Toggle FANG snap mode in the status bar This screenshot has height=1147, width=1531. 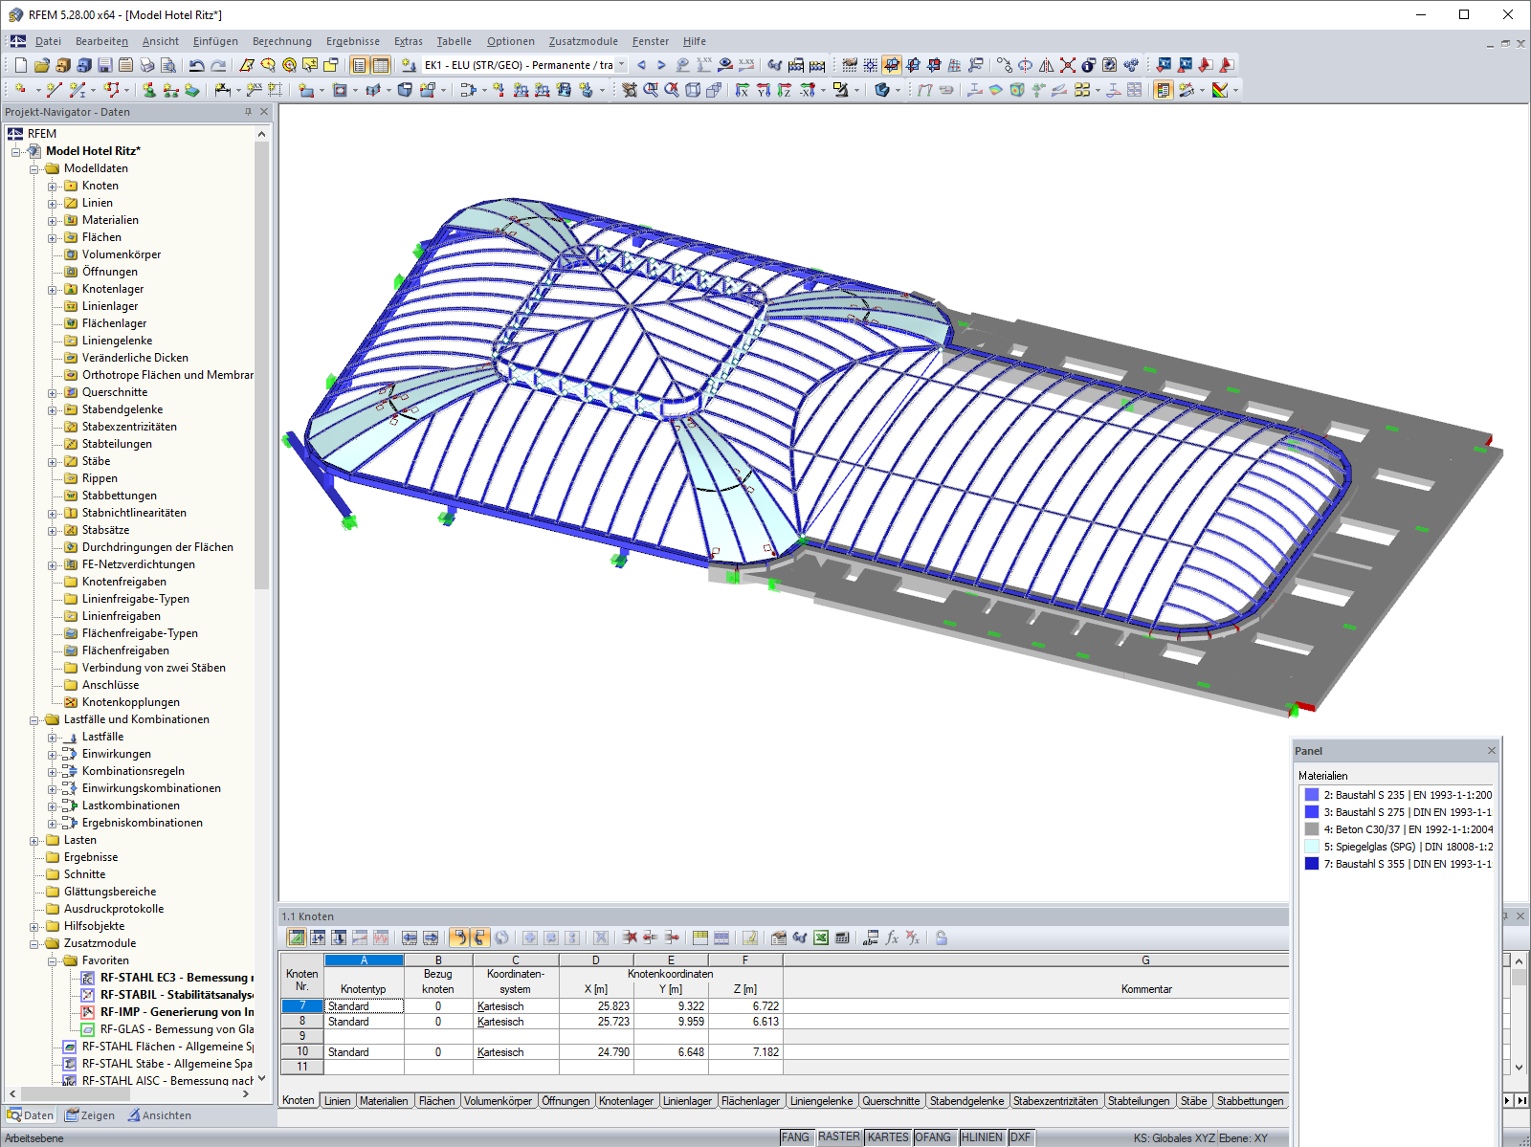796,1136
